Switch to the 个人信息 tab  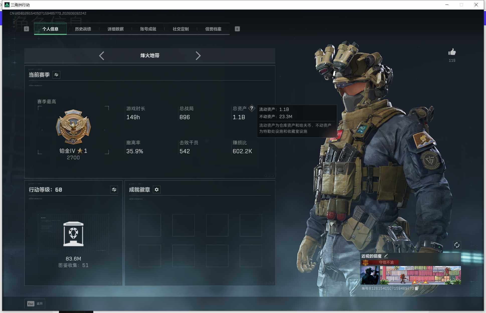[x=50, y=29]
